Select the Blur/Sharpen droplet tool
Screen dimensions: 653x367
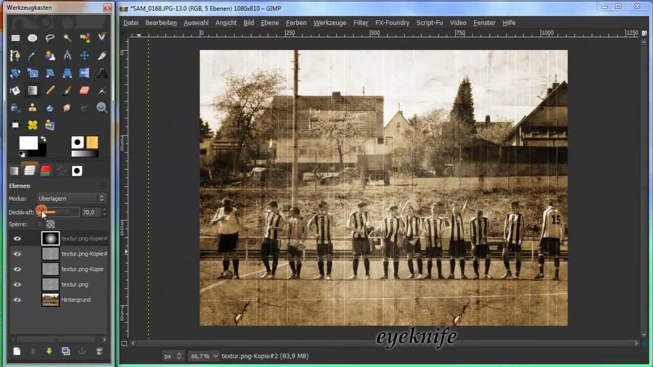point(50,108)
